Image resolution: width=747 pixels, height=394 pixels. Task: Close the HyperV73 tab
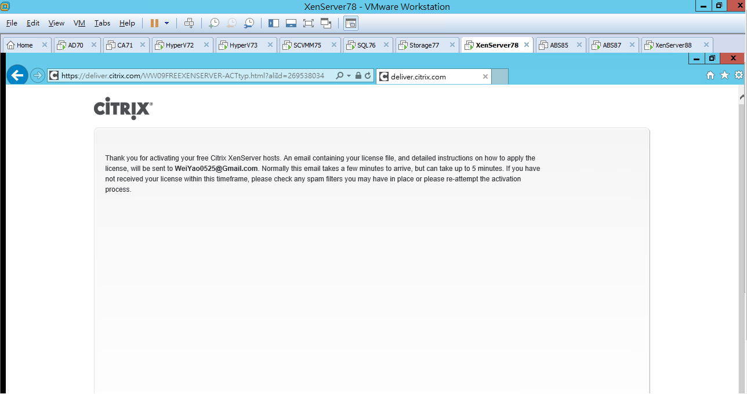(270, 45)
